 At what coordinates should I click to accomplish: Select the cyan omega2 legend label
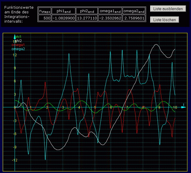click(18, 49)
